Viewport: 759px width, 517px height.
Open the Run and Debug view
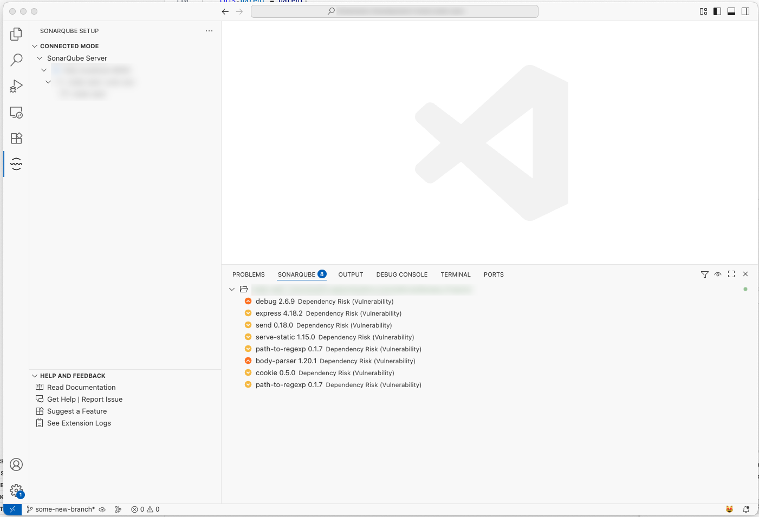point(16,86)
